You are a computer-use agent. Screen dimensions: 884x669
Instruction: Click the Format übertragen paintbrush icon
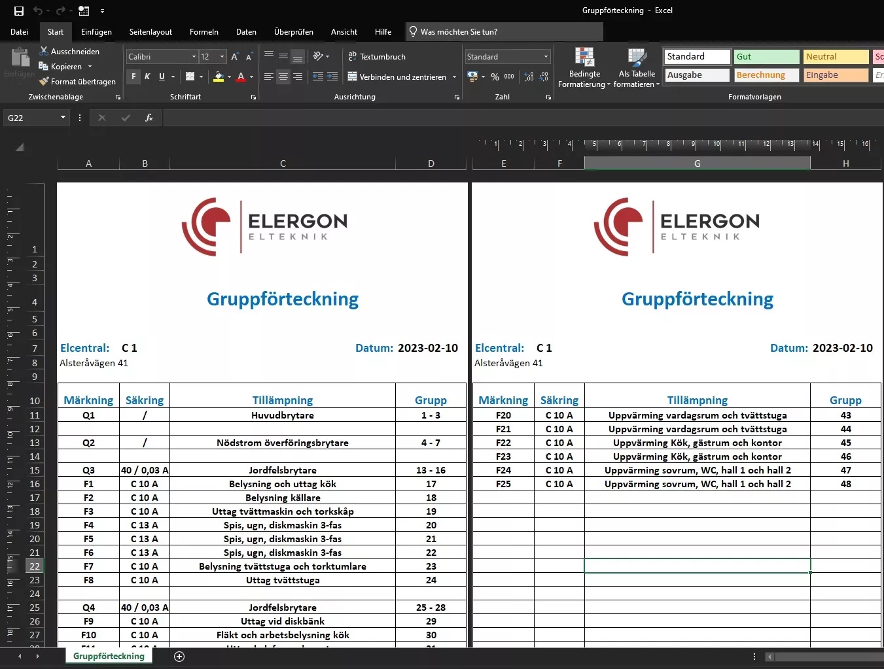click(x=44, y=82)
